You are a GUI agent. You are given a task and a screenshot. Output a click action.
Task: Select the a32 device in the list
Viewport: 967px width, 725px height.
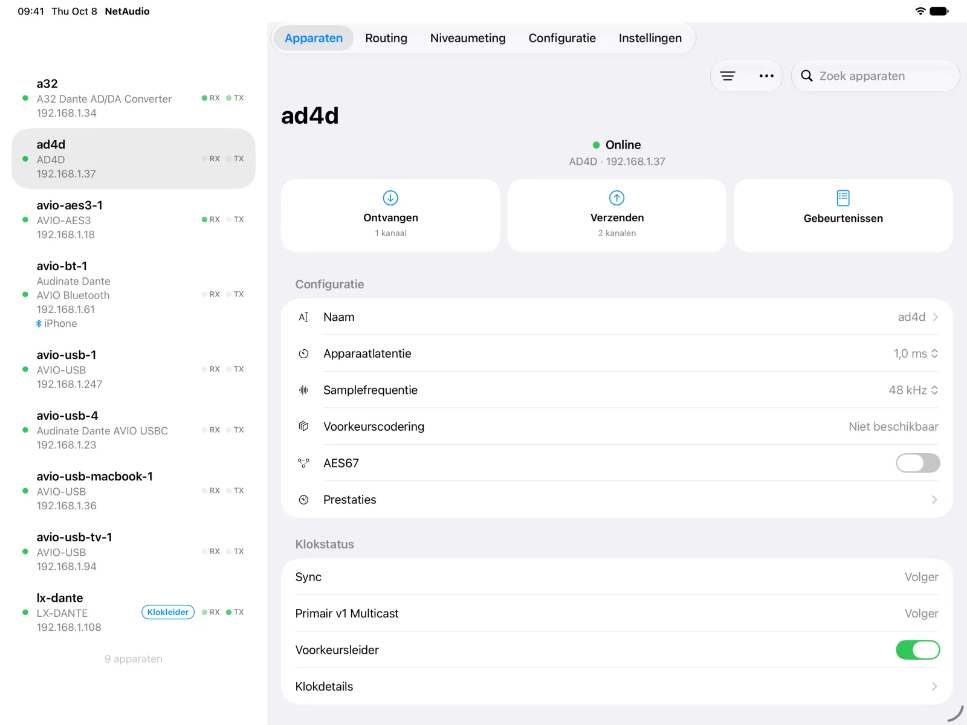tap(134, 98)
